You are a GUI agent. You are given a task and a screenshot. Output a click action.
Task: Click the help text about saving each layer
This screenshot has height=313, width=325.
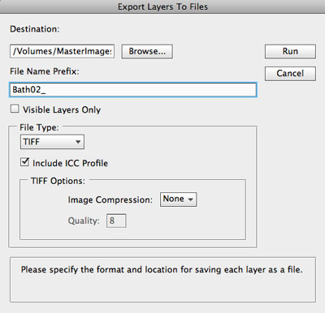tap(162, 269)
